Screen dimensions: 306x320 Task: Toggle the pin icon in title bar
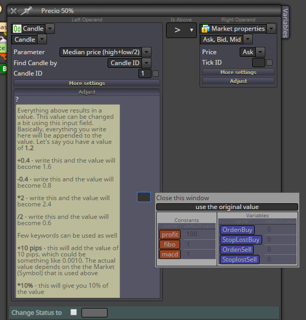tap(27, 10)
